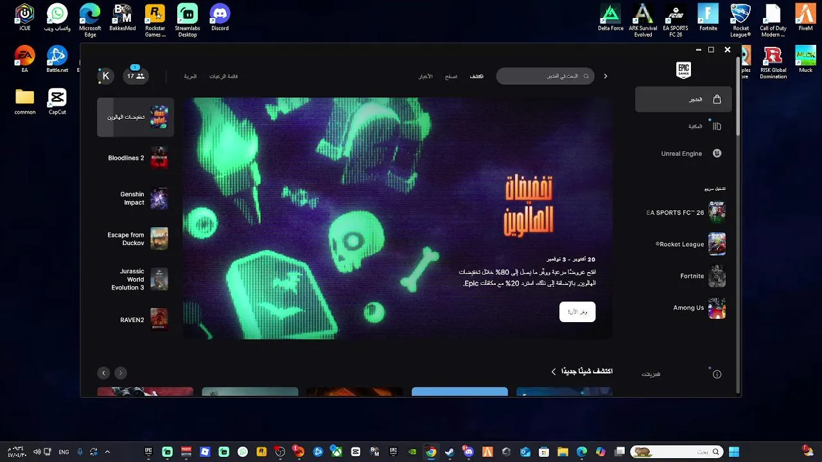Select Jurassic World Evolution 3 carousel item
This screenshot has width=822, height=462.
(x=136, y=279)
